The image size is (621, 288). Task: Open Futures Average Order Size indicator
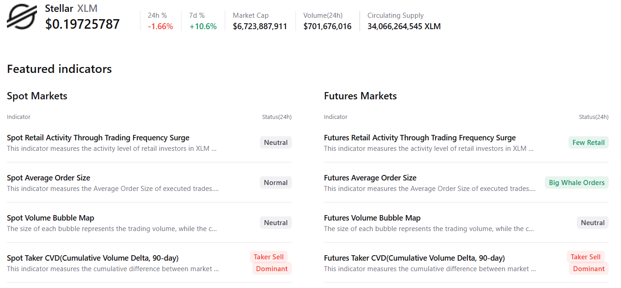point(370,178)
